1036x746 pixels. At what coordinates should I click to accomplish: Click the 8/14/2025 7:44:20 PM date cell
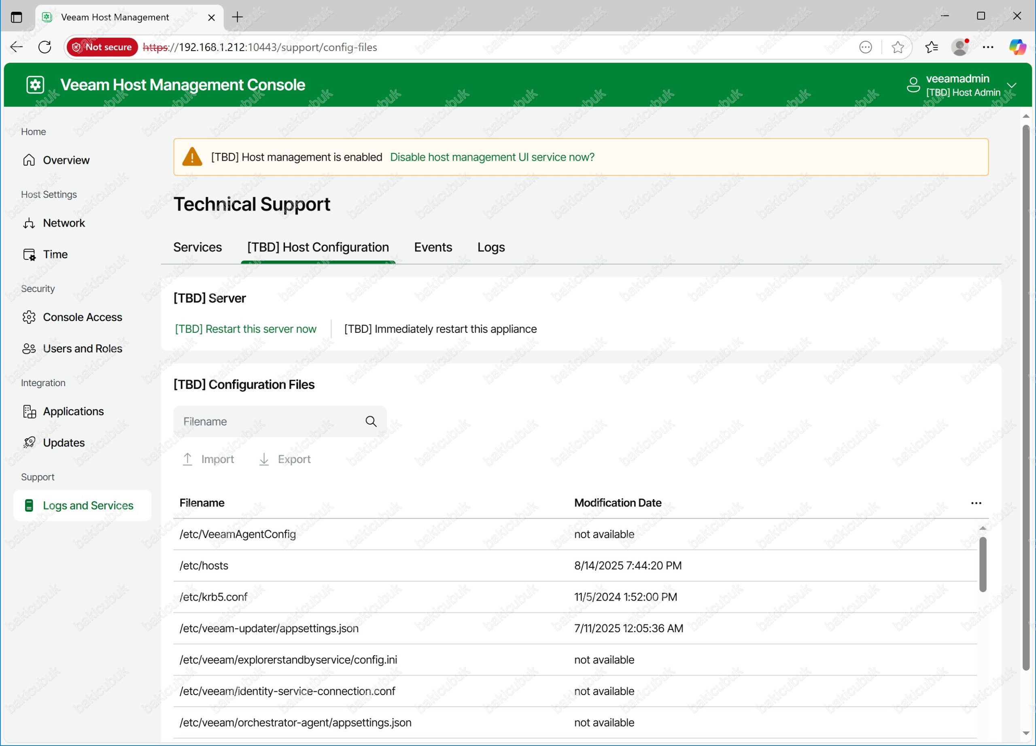pos(628,565)
